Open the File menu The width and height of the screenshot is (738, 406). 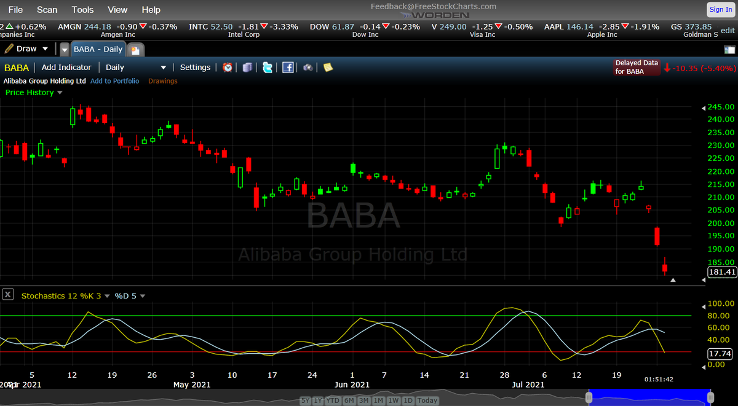[15, 10]
